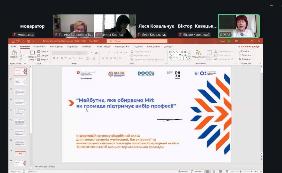Open the Layout (Макет) dropdown
Viewport: 282px width, 173px height.
pos(43,52)
